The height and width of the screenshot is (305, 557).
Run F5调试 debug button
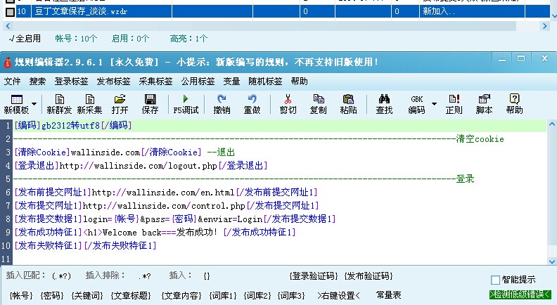click(186, 103)
